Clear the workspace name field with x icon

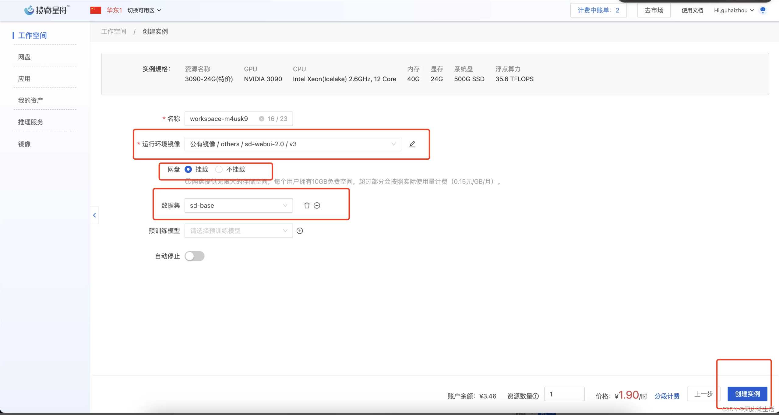coord(261,119)
